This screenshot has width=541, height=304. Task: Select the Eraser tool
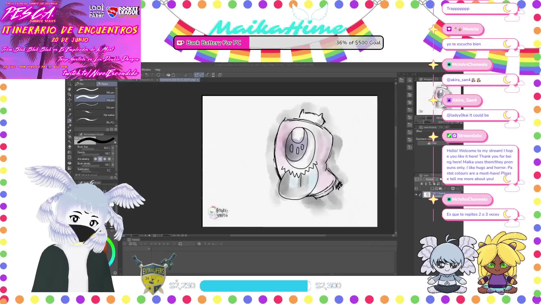click(69, 147)
